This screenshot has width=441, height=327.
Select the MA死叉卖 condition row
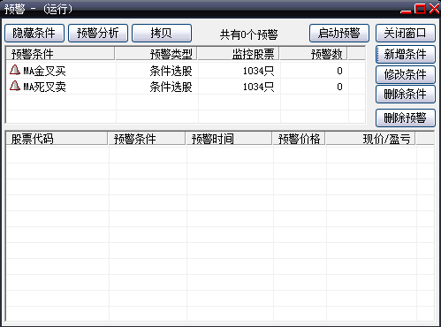pyautogui.click(x=186, y=87)
